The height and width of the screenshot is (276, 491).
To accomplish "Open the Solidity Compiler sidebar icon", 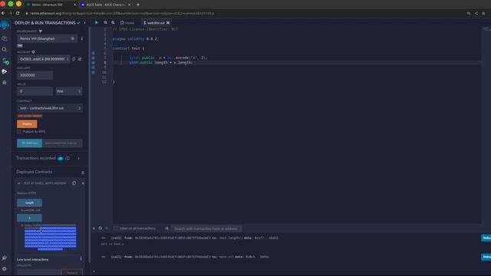I will click(x=5, y=61).
